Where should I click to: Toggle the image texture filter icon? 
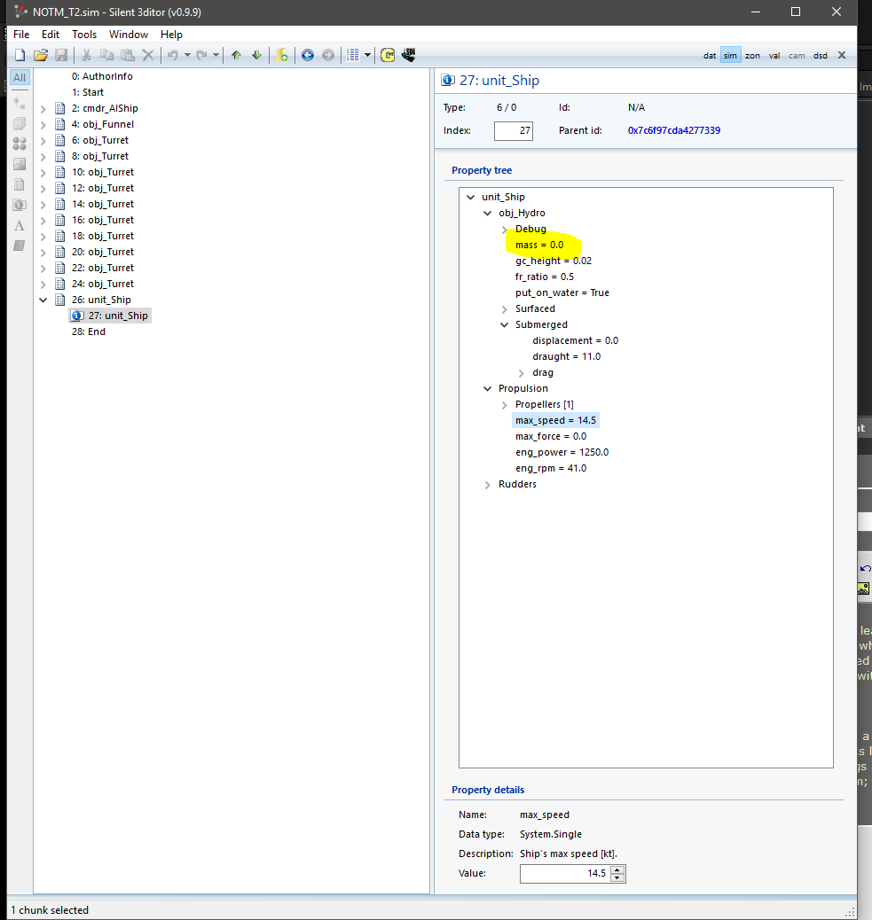click(20, 164)
